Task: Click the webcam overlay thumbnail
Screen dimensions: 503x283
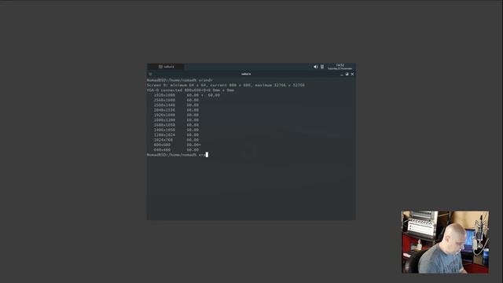Action: tap(446, 242)
